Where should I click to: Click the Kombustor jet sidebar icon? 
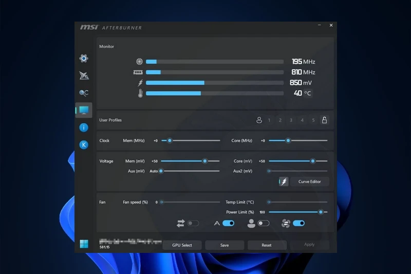coord(84,76)
